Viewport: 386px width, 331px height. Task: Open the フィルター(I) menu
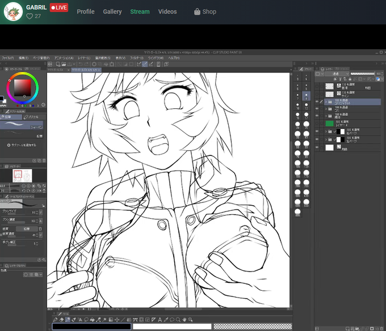pos(137,58)
